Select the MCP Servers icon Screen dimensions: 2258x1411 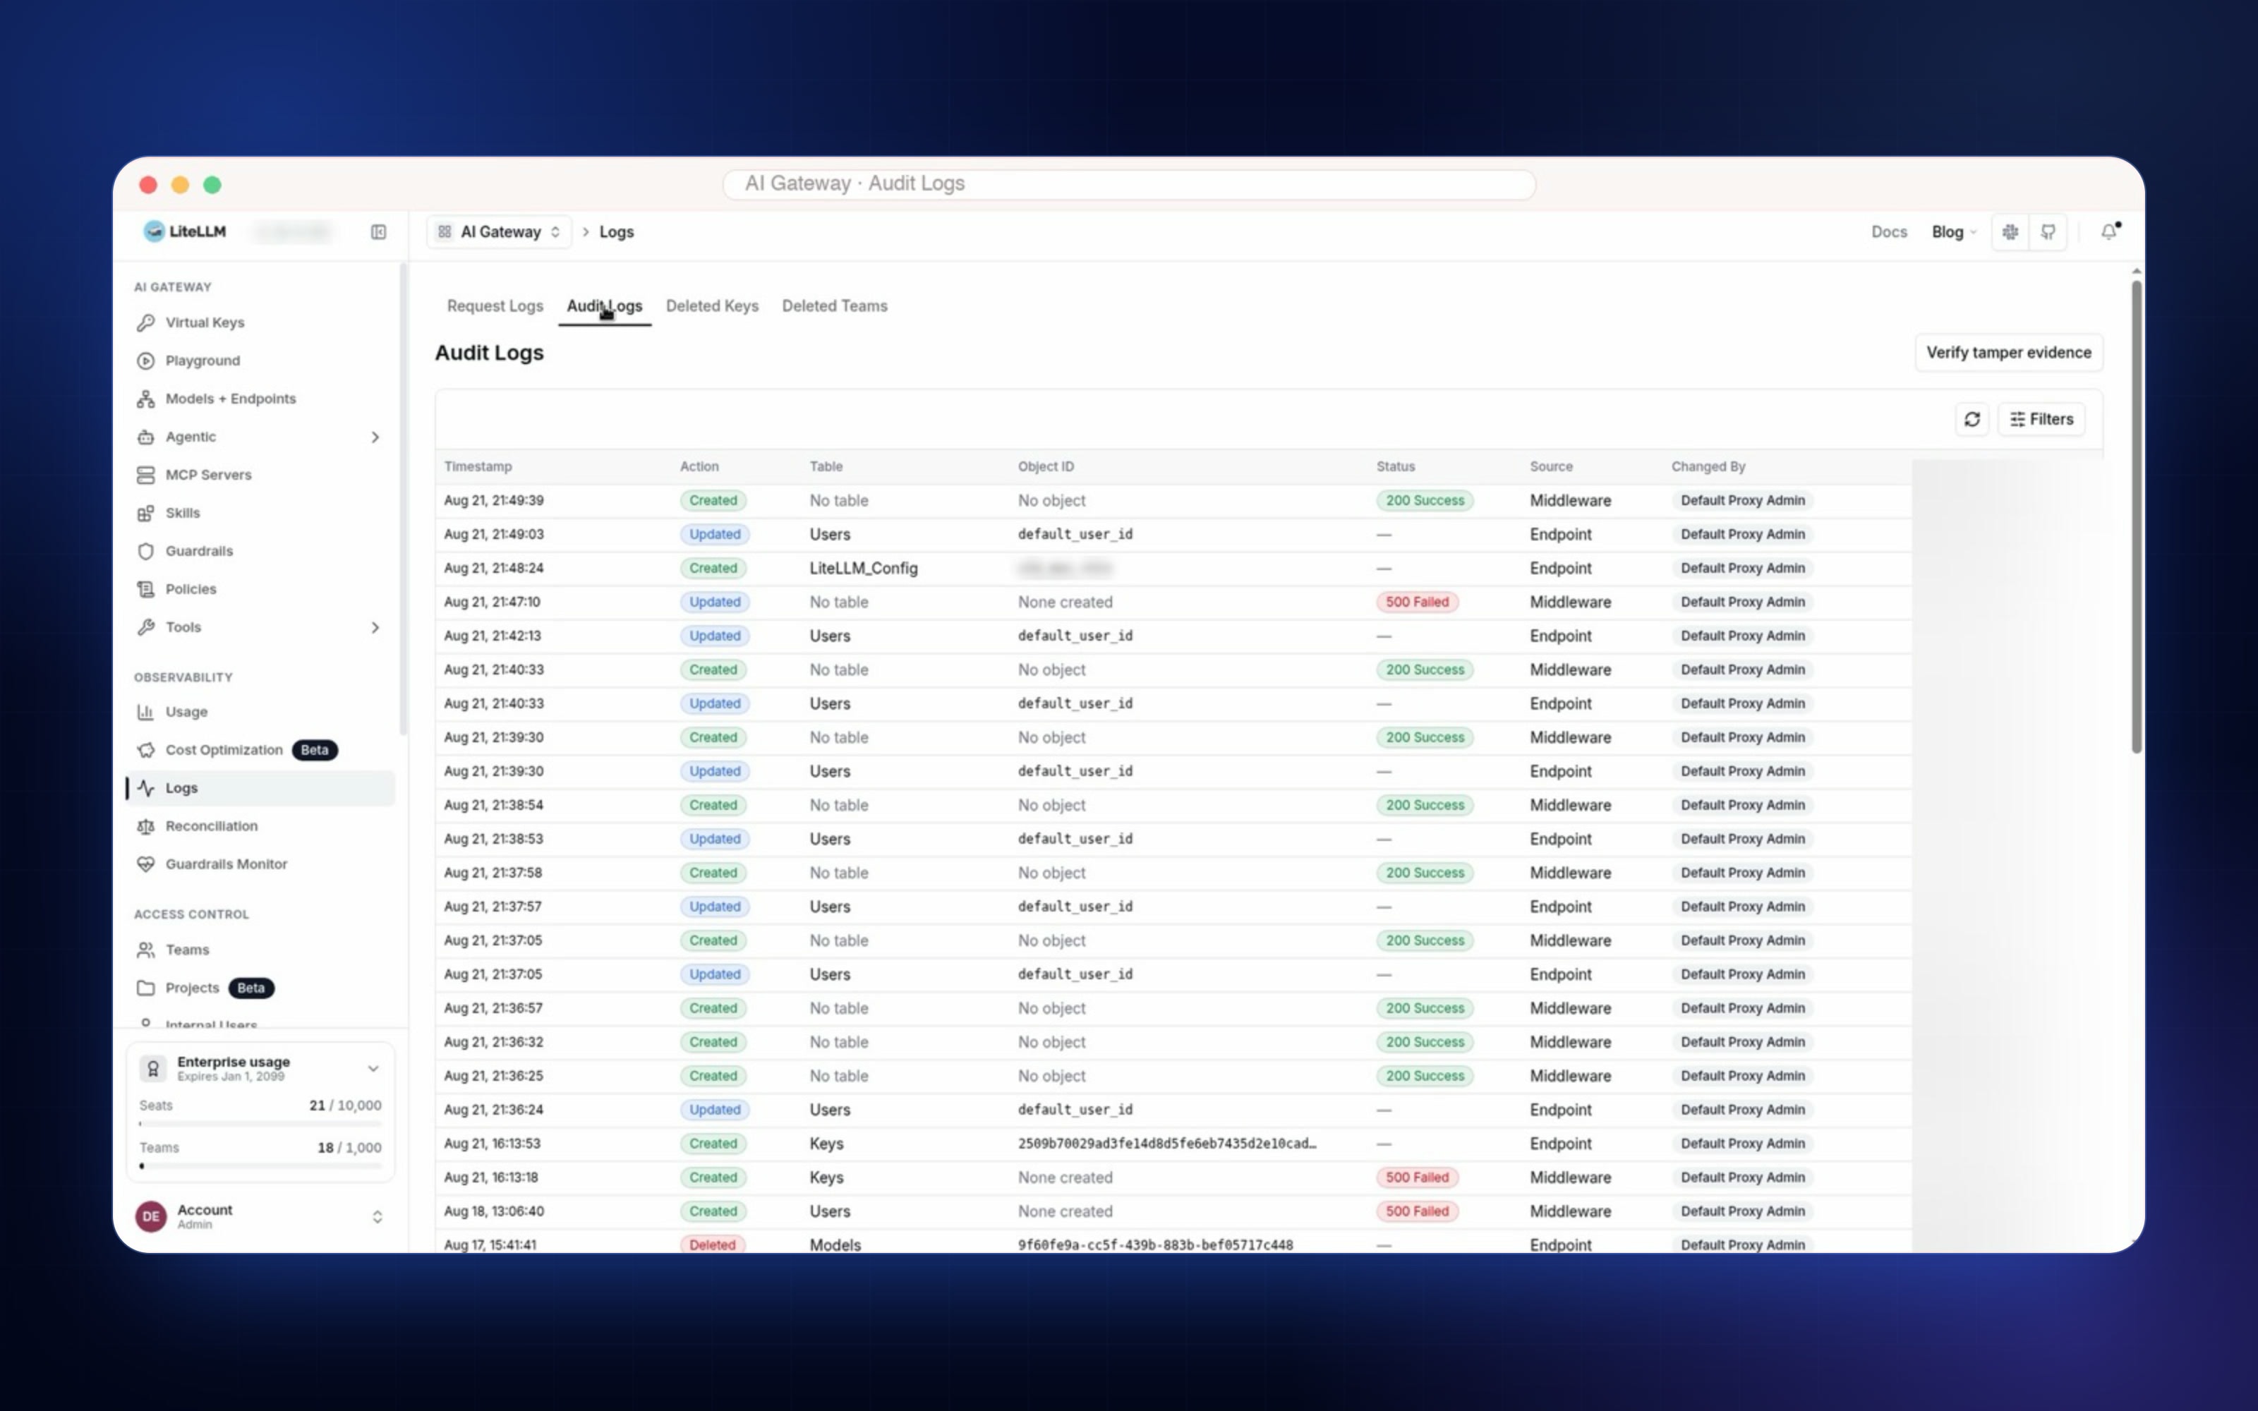point(145,475)
